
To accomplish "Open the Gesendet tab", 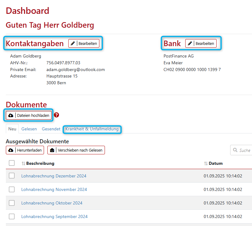I will pos(51,129).
